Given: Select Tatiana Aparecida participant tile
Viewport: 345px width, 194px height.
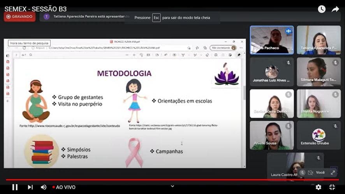Looking at the screenshot, I should click(x=319, y=40).
